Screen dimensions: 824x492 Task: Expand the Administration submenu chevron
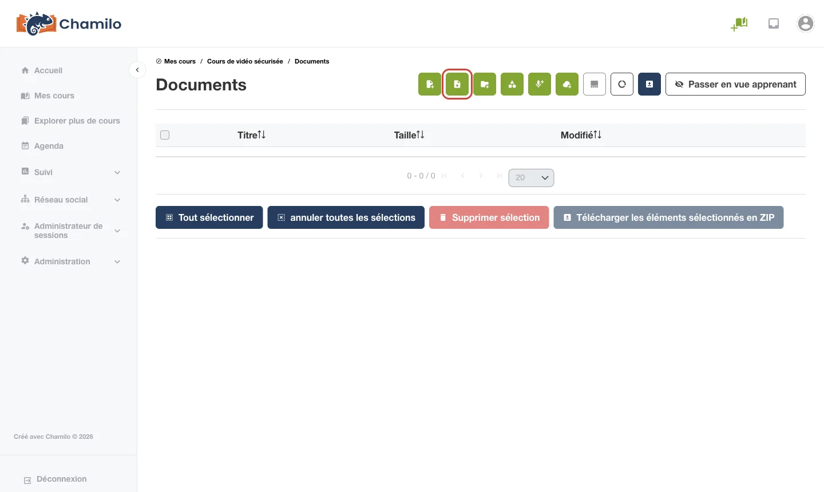coord(117,261)
